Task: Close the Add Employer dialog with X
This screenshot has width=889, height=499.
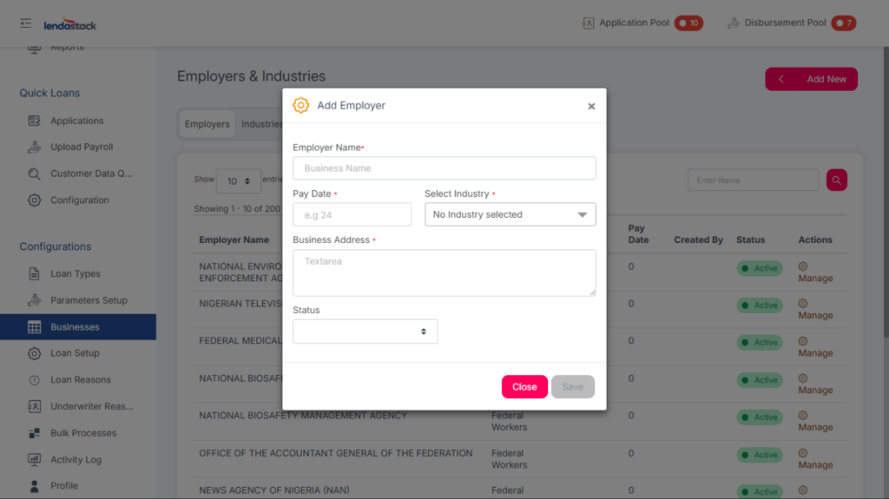Action: 591,106
